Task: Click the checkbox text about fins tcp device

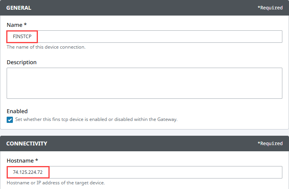Action: click(x=96, y=119)
